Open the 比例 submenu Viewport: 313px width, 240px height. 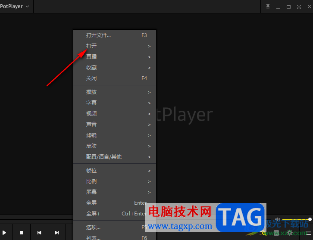click(x=115, y=181)
